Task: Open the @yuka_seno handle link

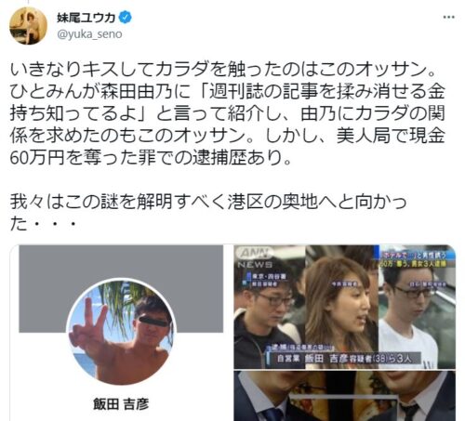Action: tap(89, 34)
